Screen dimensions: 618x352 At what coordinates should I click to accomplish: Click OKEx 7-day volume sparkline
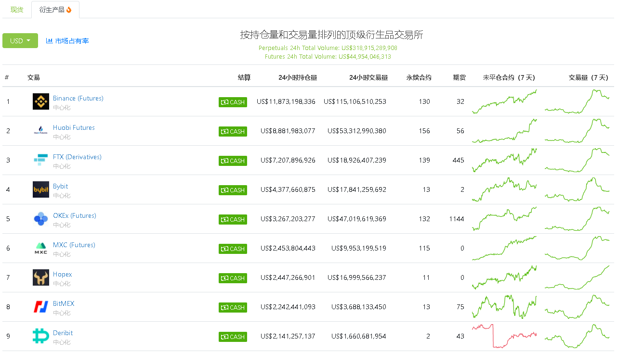[x=577, y=219]
